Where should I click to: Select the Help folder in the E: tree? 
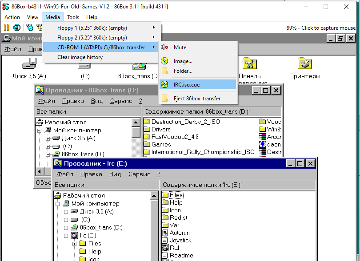(95, 251)
